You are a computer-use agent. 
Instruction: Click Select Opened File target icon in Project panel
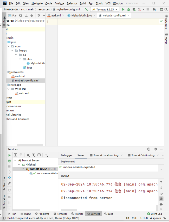click(21, 15)
